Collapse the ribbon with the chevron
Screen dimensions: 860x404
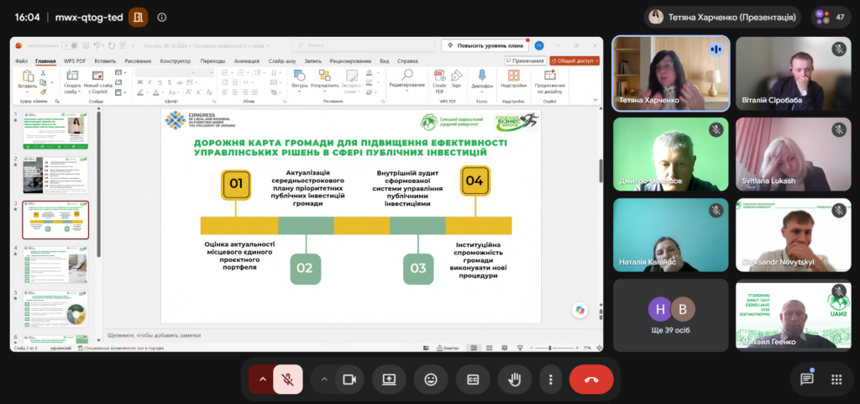pos(595,100)
